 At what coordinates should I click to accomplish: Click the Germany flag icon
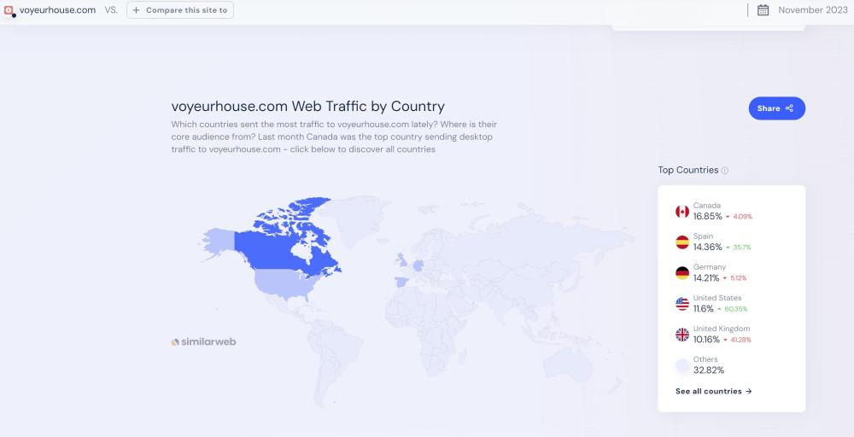682,273
